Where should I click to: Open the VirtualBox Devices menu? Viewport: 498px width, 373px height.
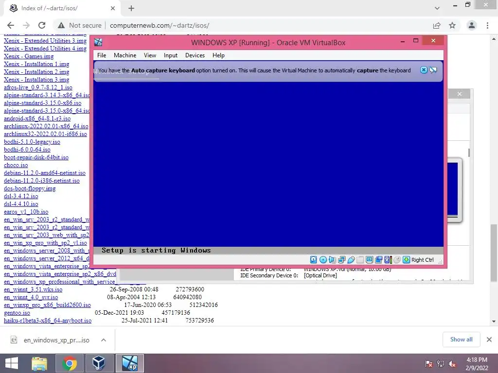coord(195,55)
